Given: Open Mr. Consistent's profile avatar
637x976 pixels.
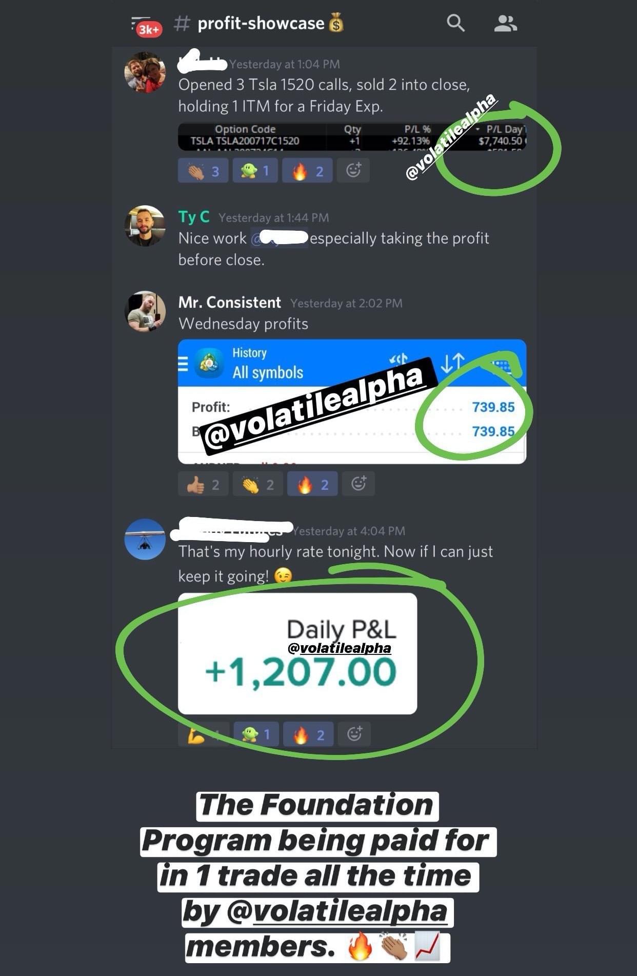Looking at the screenshot, I should [x=145, y=311].
